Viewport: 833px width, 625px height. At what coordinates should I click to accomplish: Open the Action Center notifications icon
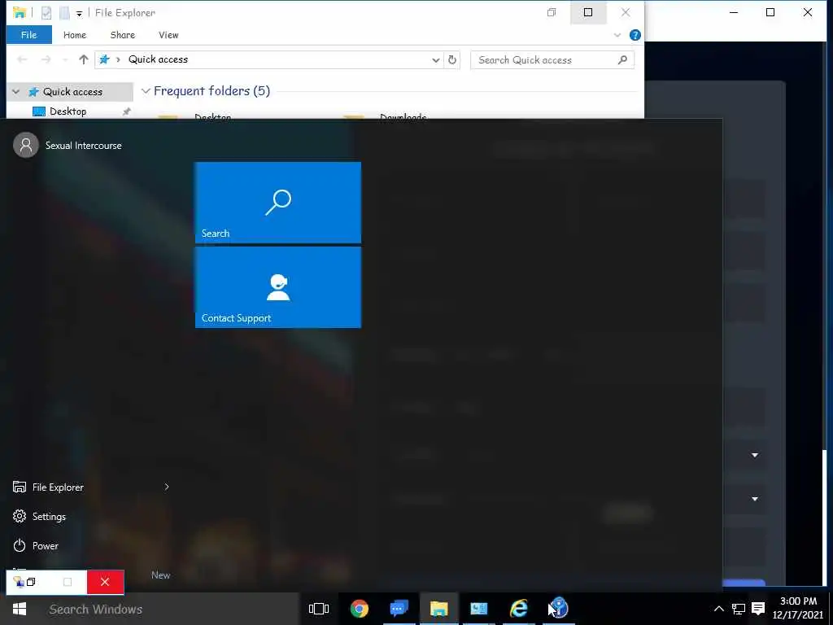[x=759, y=609]
